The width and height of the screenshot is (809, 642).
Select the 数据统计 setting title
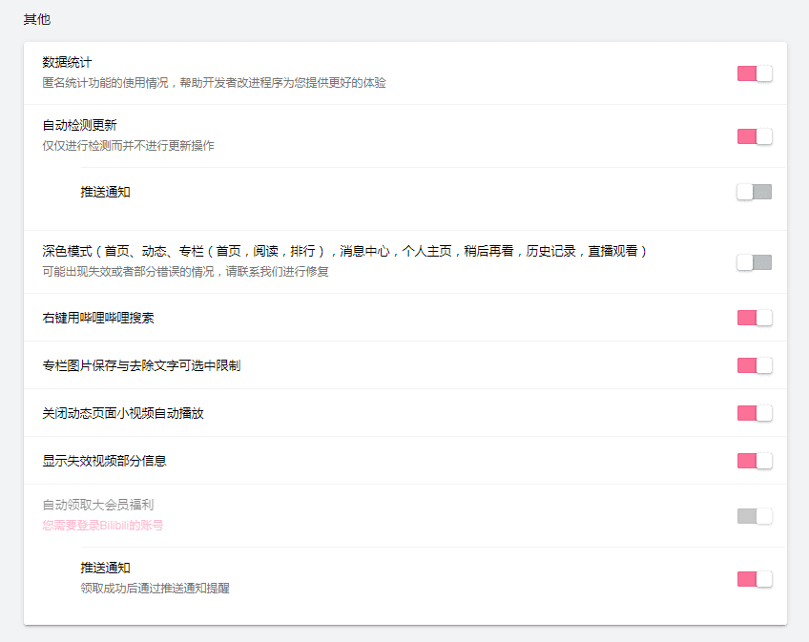pyautogui.click(x=60, y=61)
